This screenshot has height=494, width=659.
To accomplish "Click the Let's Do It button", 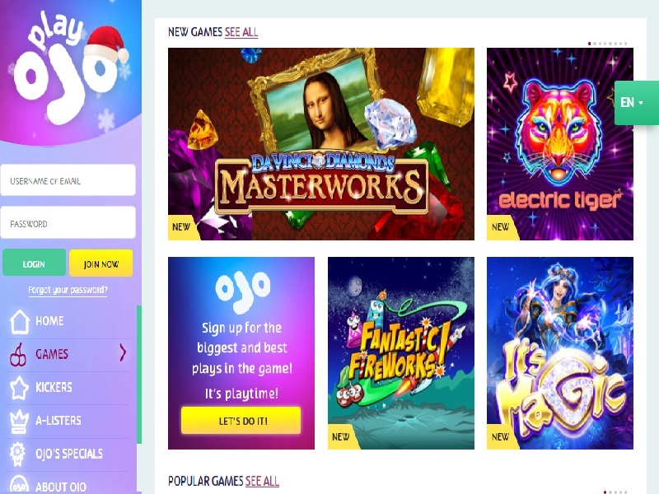I will pos(241,421).
